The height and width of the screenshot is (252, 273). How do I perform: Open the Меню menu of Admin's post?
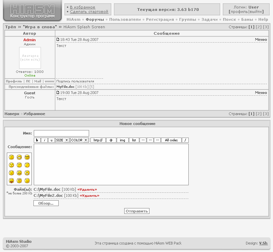tap(261, 40)
